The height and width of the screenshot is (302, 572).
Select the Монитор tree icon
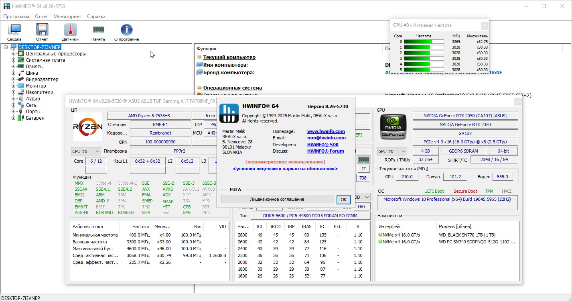point(21,86)
